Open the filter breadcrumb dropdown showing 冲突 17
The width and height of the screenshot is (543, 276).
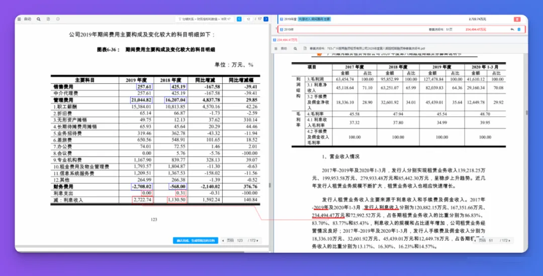pyautogui.click(x=204, y=19)
